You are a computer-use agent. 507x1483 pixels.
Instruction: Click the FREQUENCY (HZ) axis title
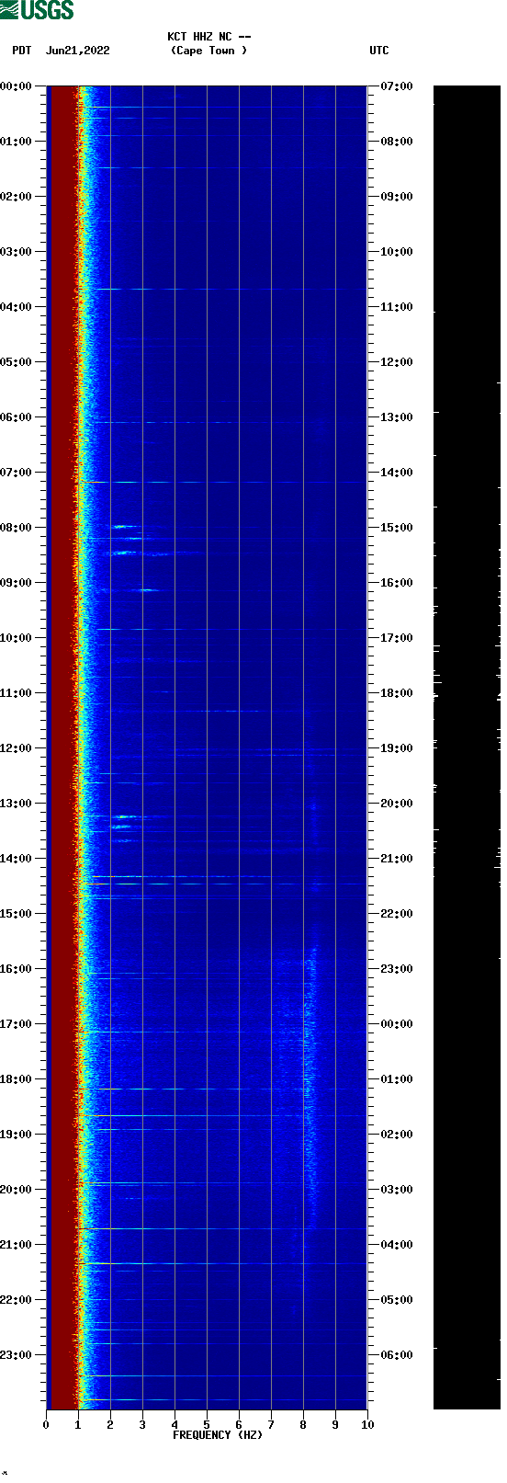pos(218,1435)
